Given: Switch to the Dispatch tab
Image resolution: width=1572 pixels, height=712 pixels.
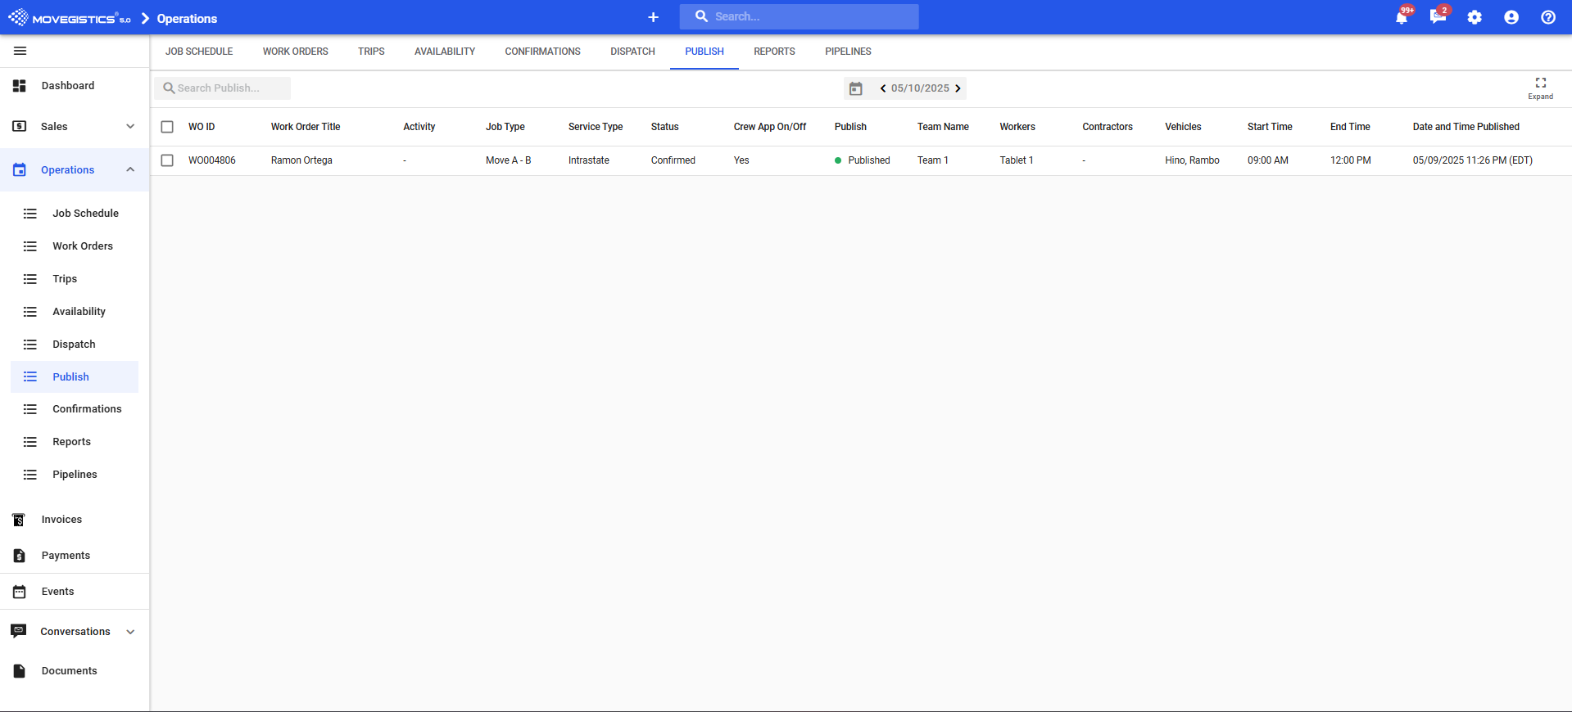Looking at the screenshot, I should (632, 52).
